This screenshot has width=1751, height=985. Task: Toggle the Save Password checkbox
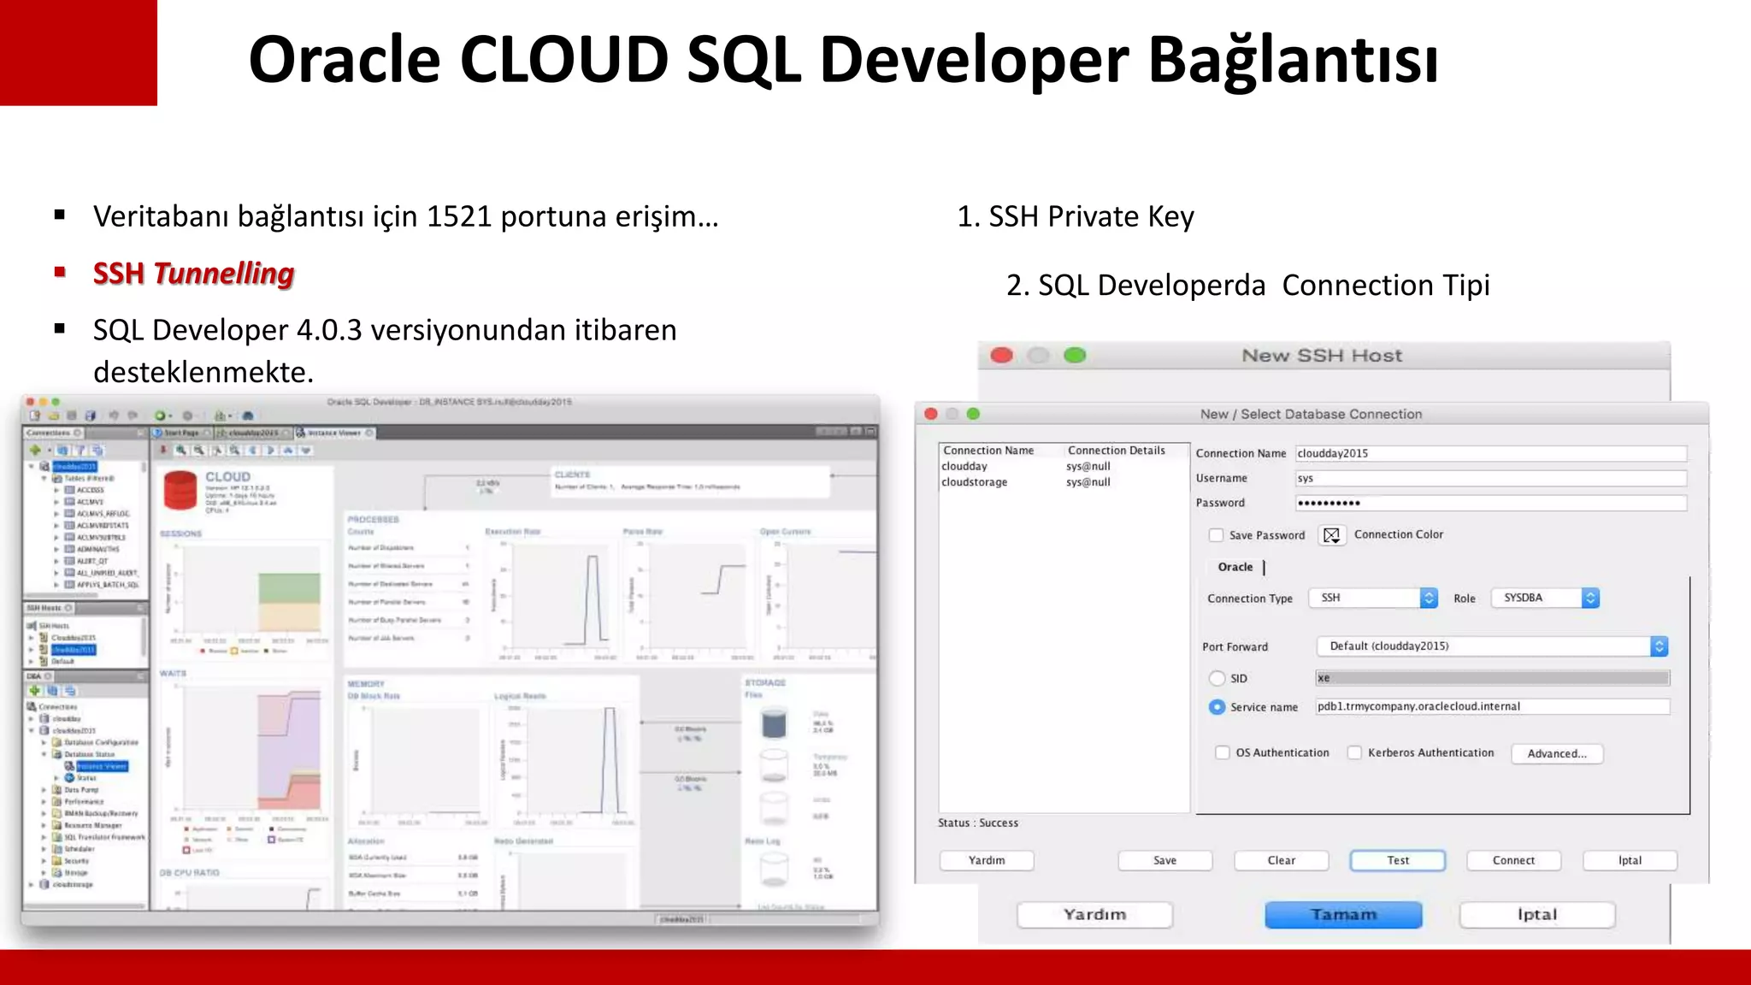(x=1216, y=535)
